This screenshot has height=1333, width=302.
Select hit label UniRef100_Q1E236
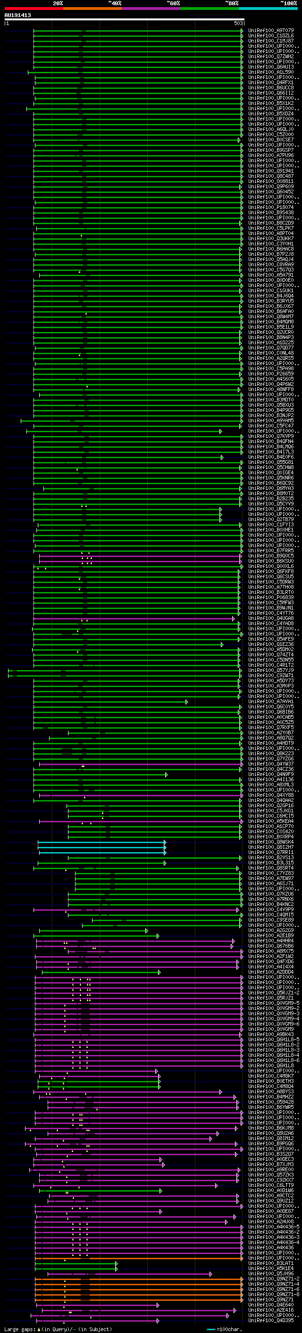click(x=271, y=644)
